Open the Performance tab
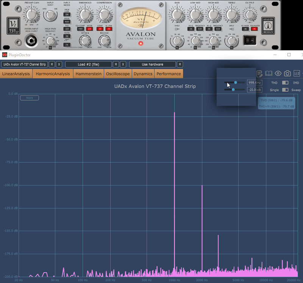The width and height of the screenshot is (303, 283). tap(169, 73)
